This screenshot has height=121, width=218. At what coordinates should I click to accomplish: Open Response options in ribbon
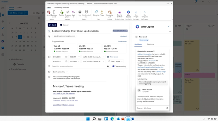click(x=68, y=14)
